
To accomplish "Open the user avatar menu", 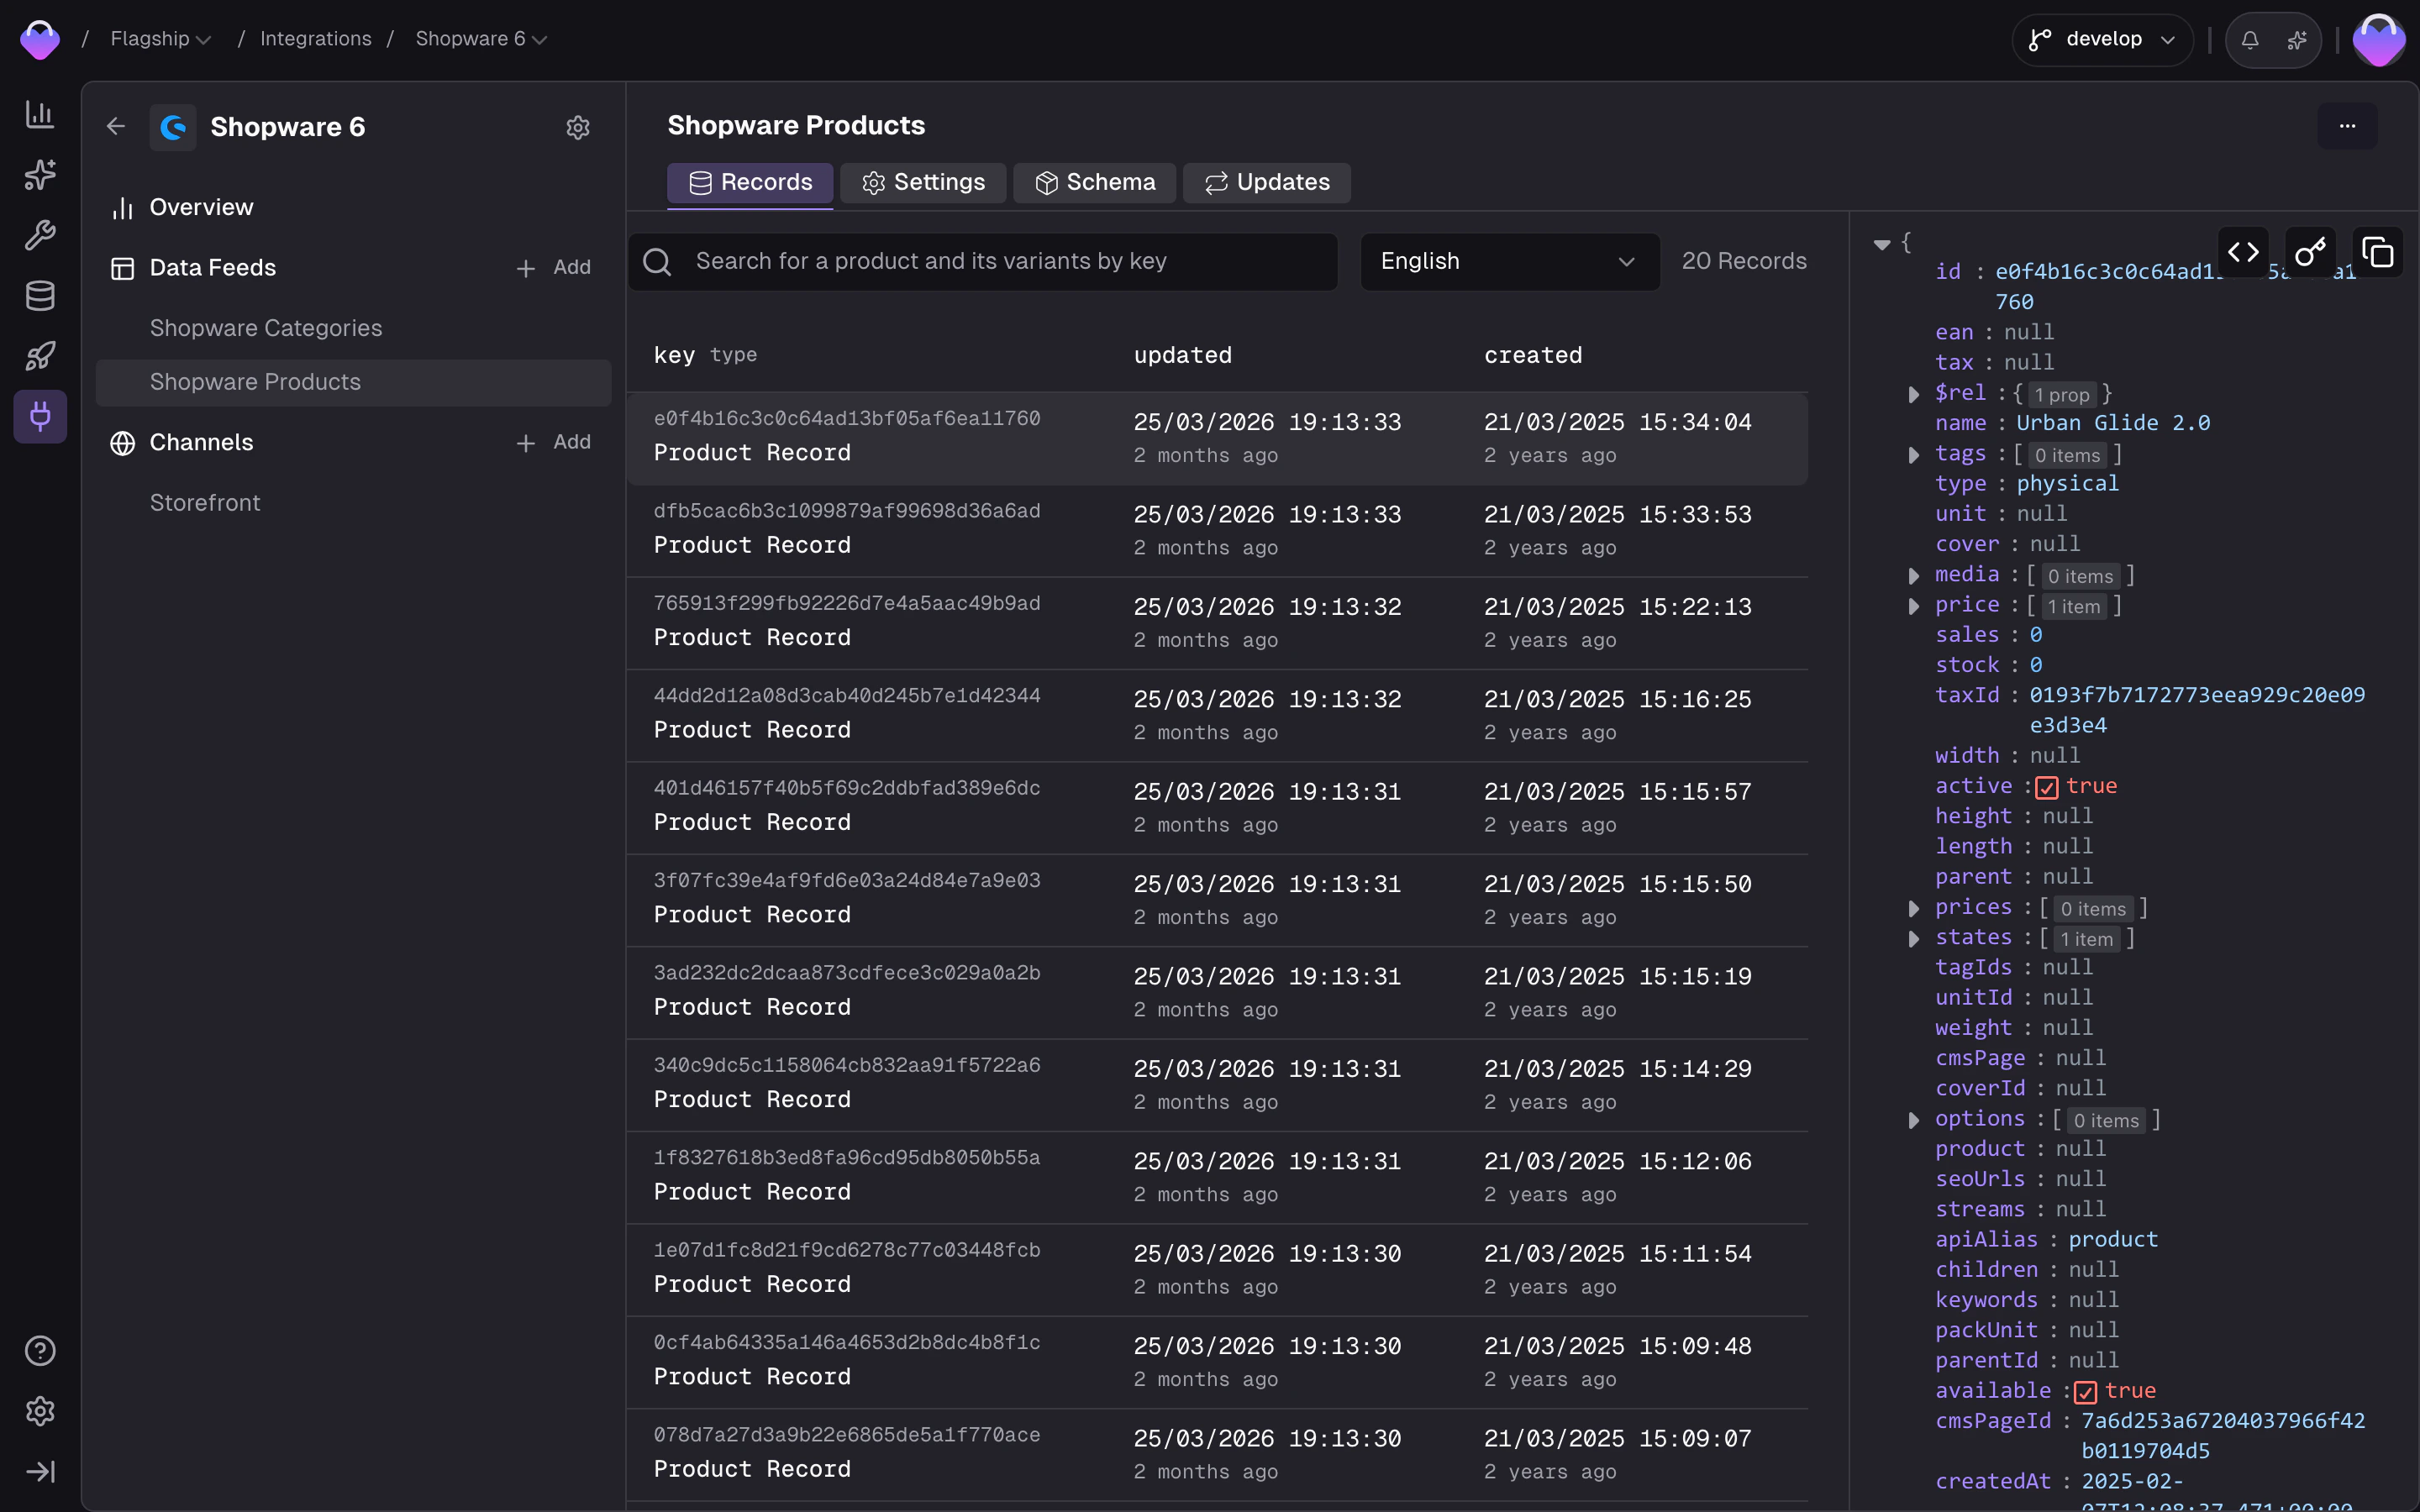I will [x=2379, y=40].
